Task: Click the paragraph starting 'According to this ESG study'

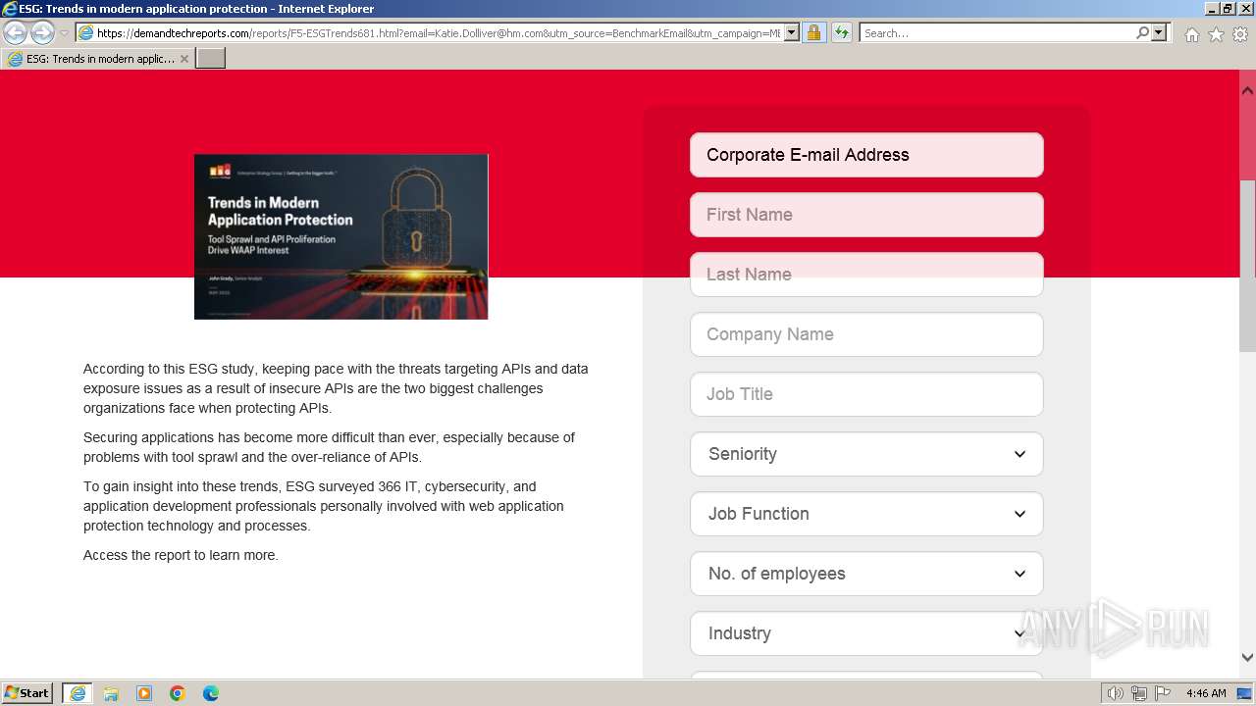Action: click(337, 388)
